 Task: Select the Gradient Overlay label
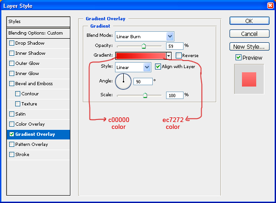pos(35,134)
